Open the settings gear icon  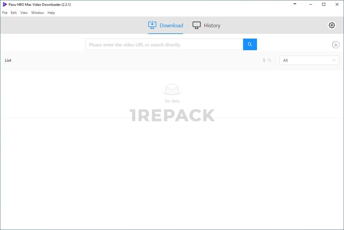[332, 25]
